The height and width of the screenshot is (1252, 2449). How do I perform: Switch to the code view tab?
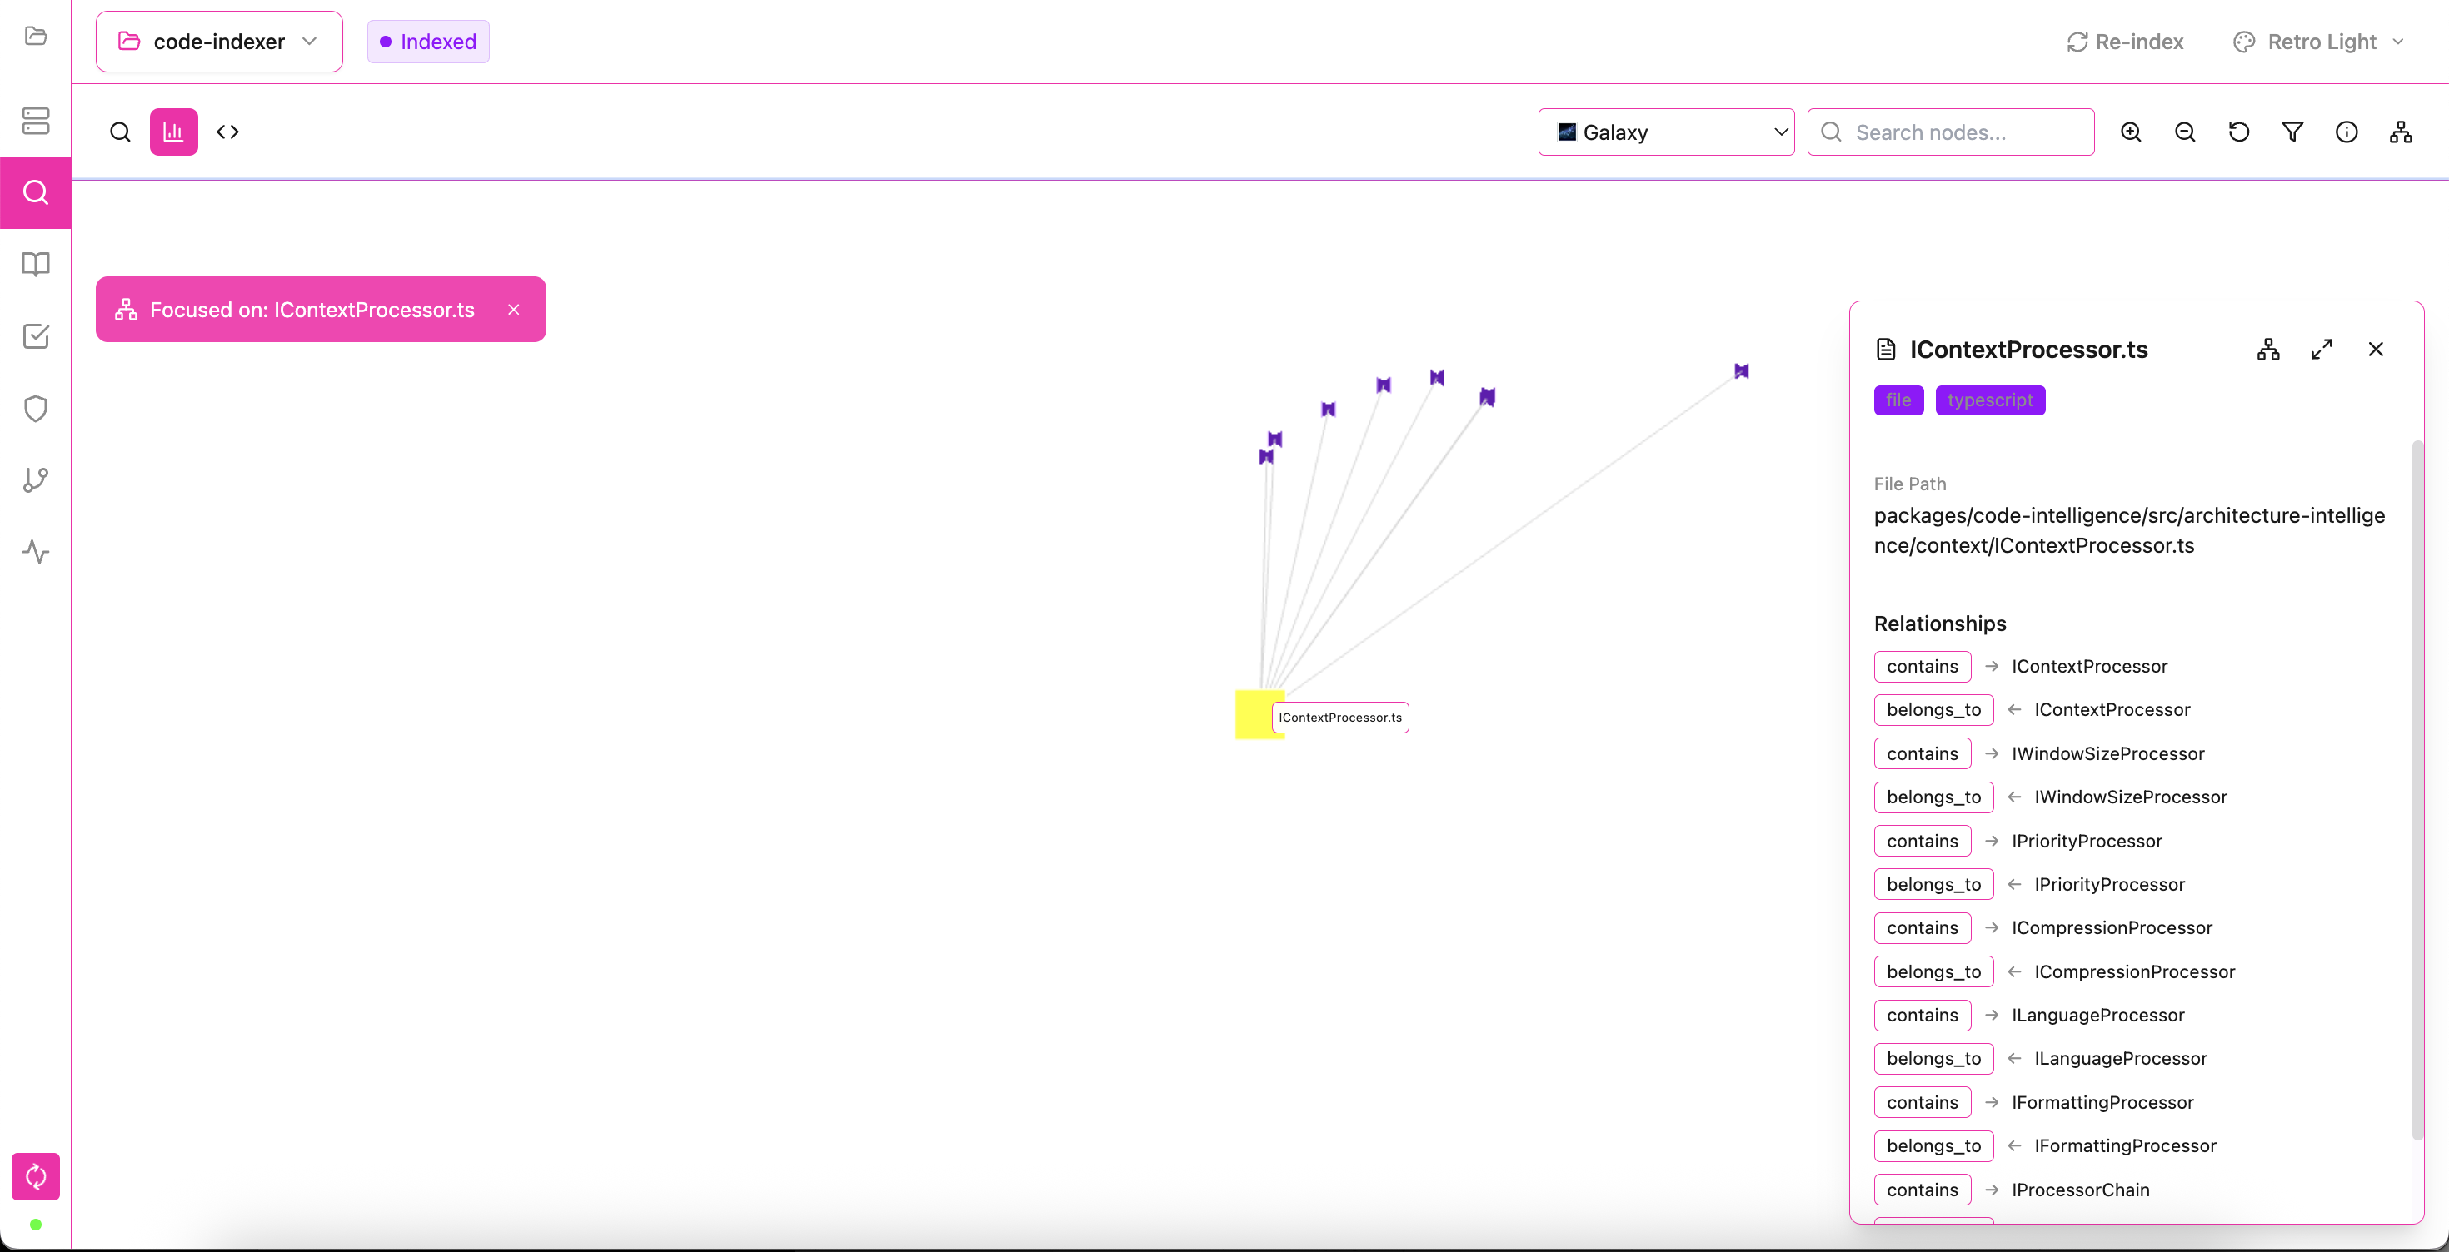pyautogui.click(x=227, y=132)
